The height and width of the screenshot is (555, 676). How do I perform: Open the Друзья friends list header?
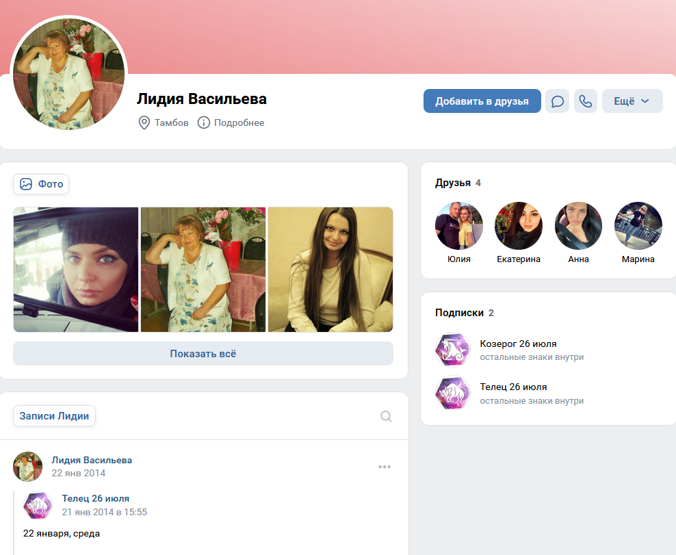453,183
